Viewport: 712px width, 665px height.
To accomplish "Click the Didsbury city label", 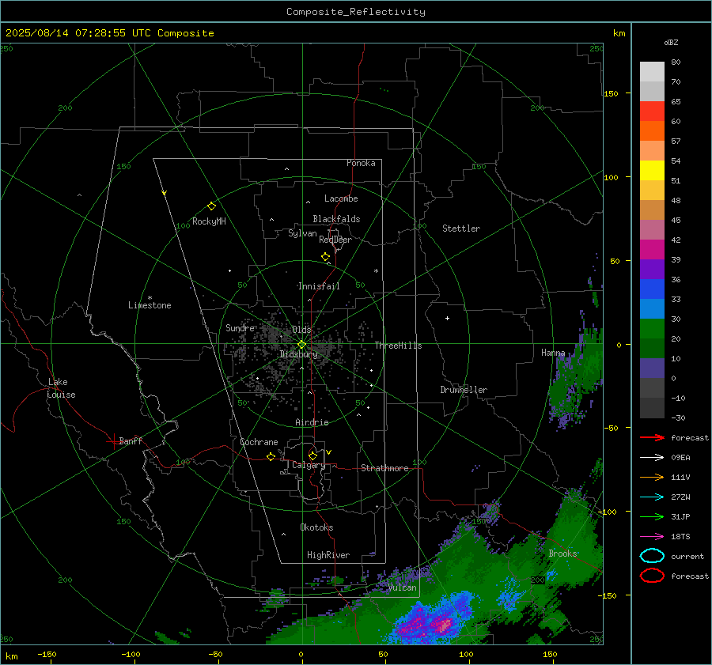I will 298,354.
